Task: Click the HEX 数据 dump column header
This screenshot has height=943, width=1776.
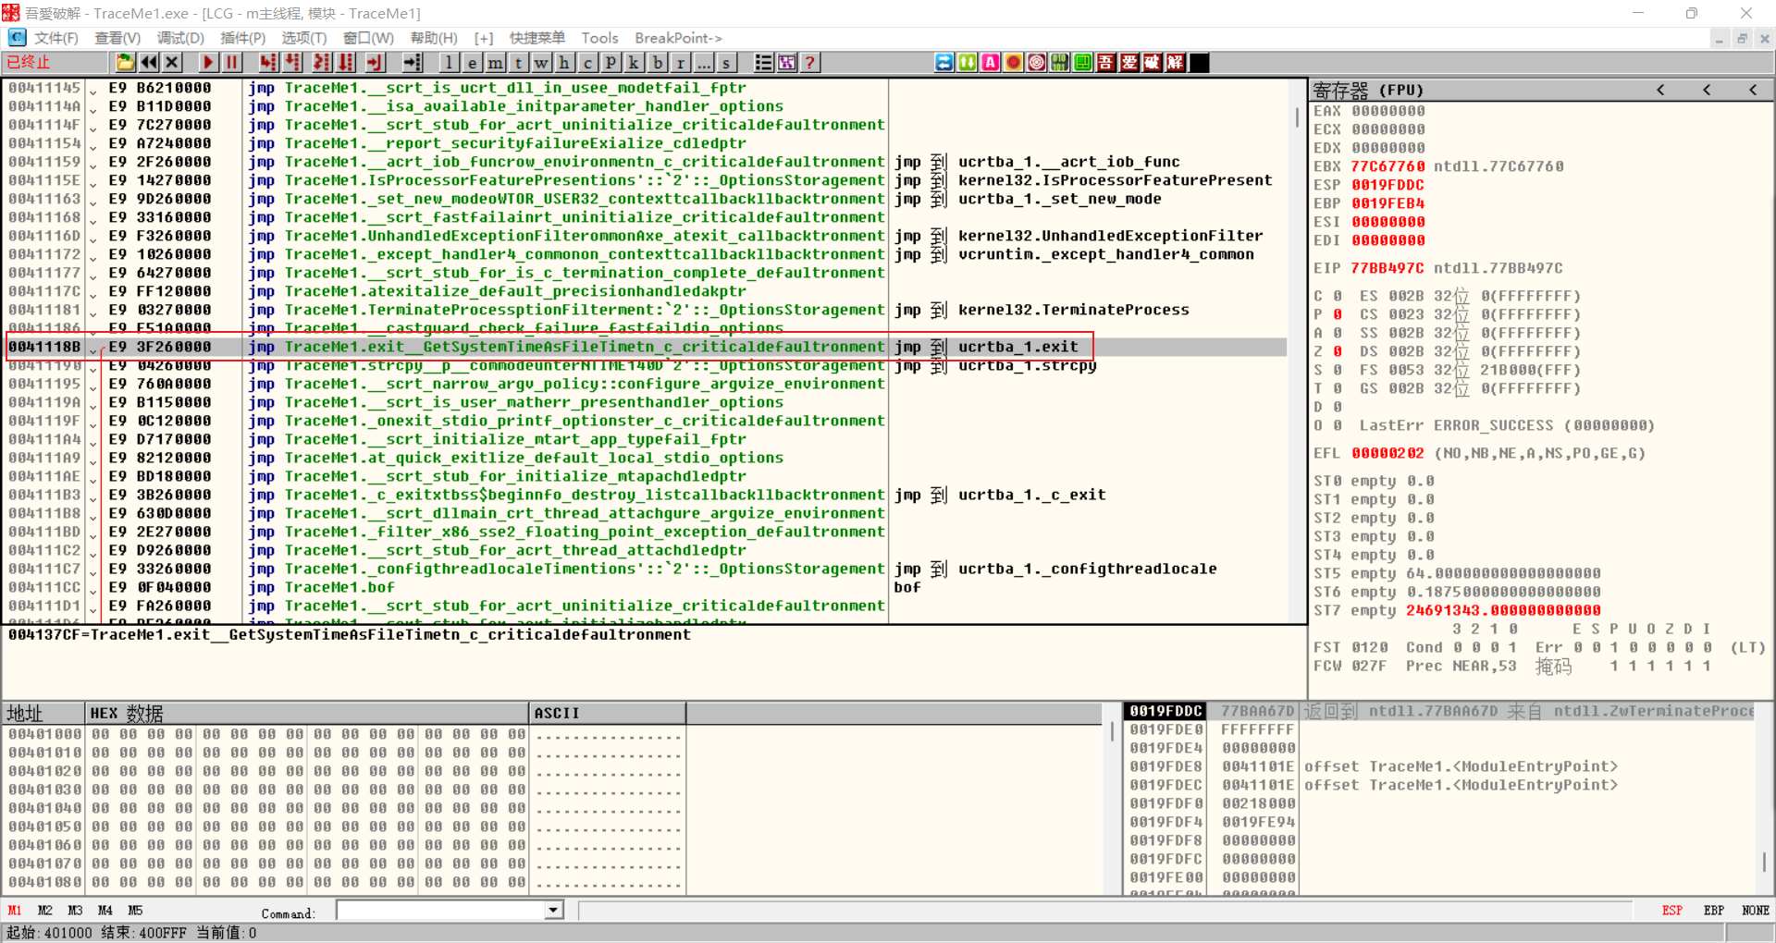Action: point(307,713)
